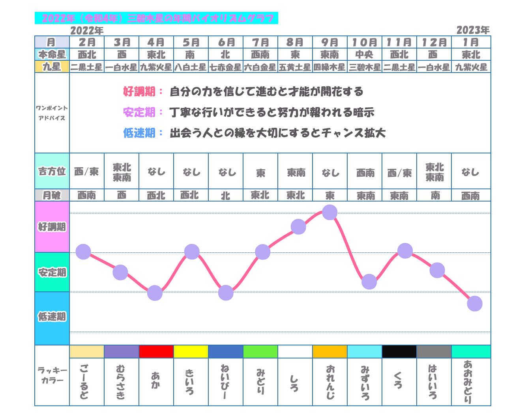The height and width of the screenshot is (418, 526).
Task: Select the 吉方位 row header cell
Action: [52, 172]
